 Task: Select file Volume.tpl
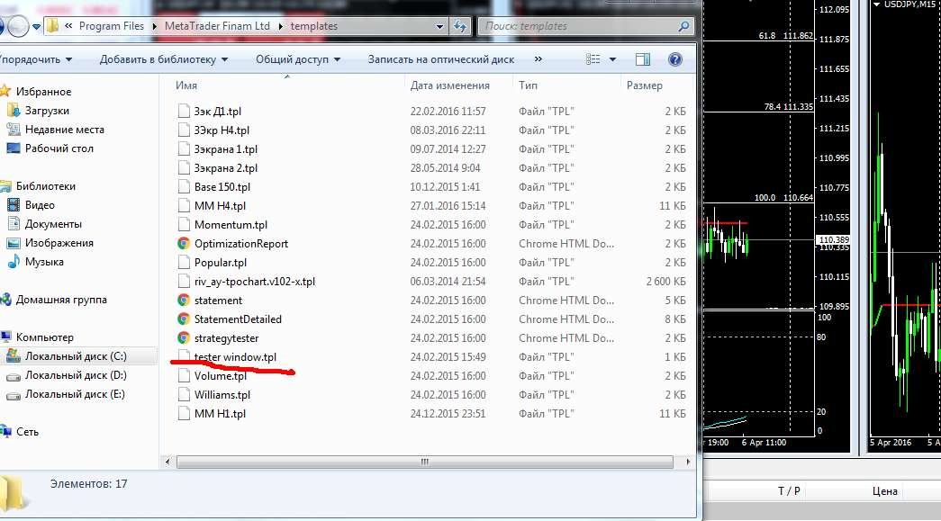click(x=221, y=375)
